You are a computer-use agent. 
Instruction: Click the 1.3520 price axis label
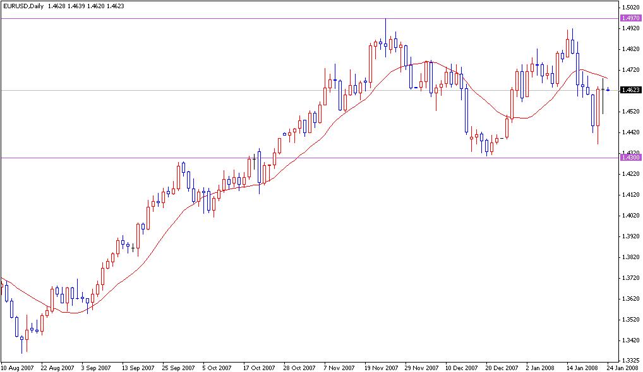631,320
